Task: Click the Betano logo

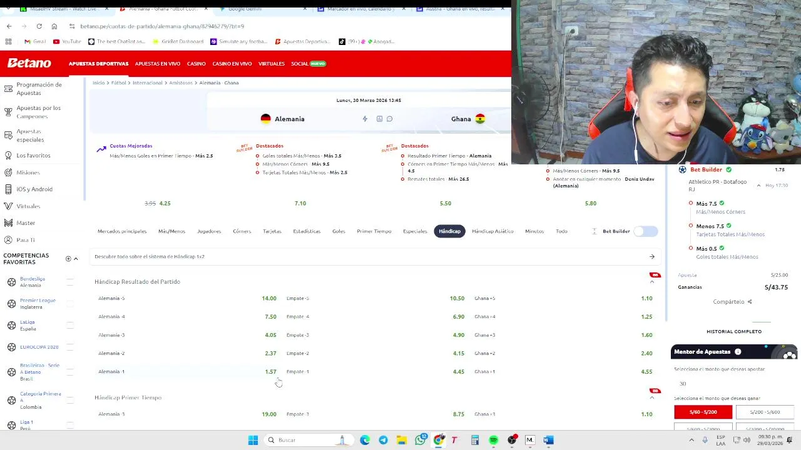Action: 29,63
